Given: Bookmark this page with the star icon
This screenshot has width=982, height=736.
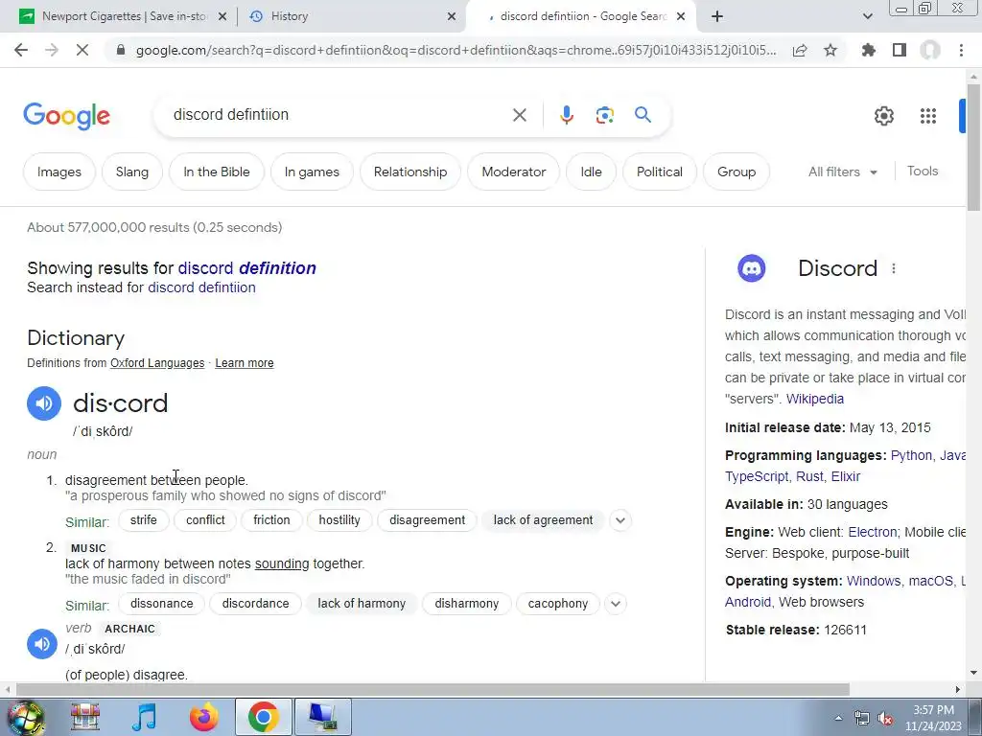Looking at the screenshot, I should [830, 50].
